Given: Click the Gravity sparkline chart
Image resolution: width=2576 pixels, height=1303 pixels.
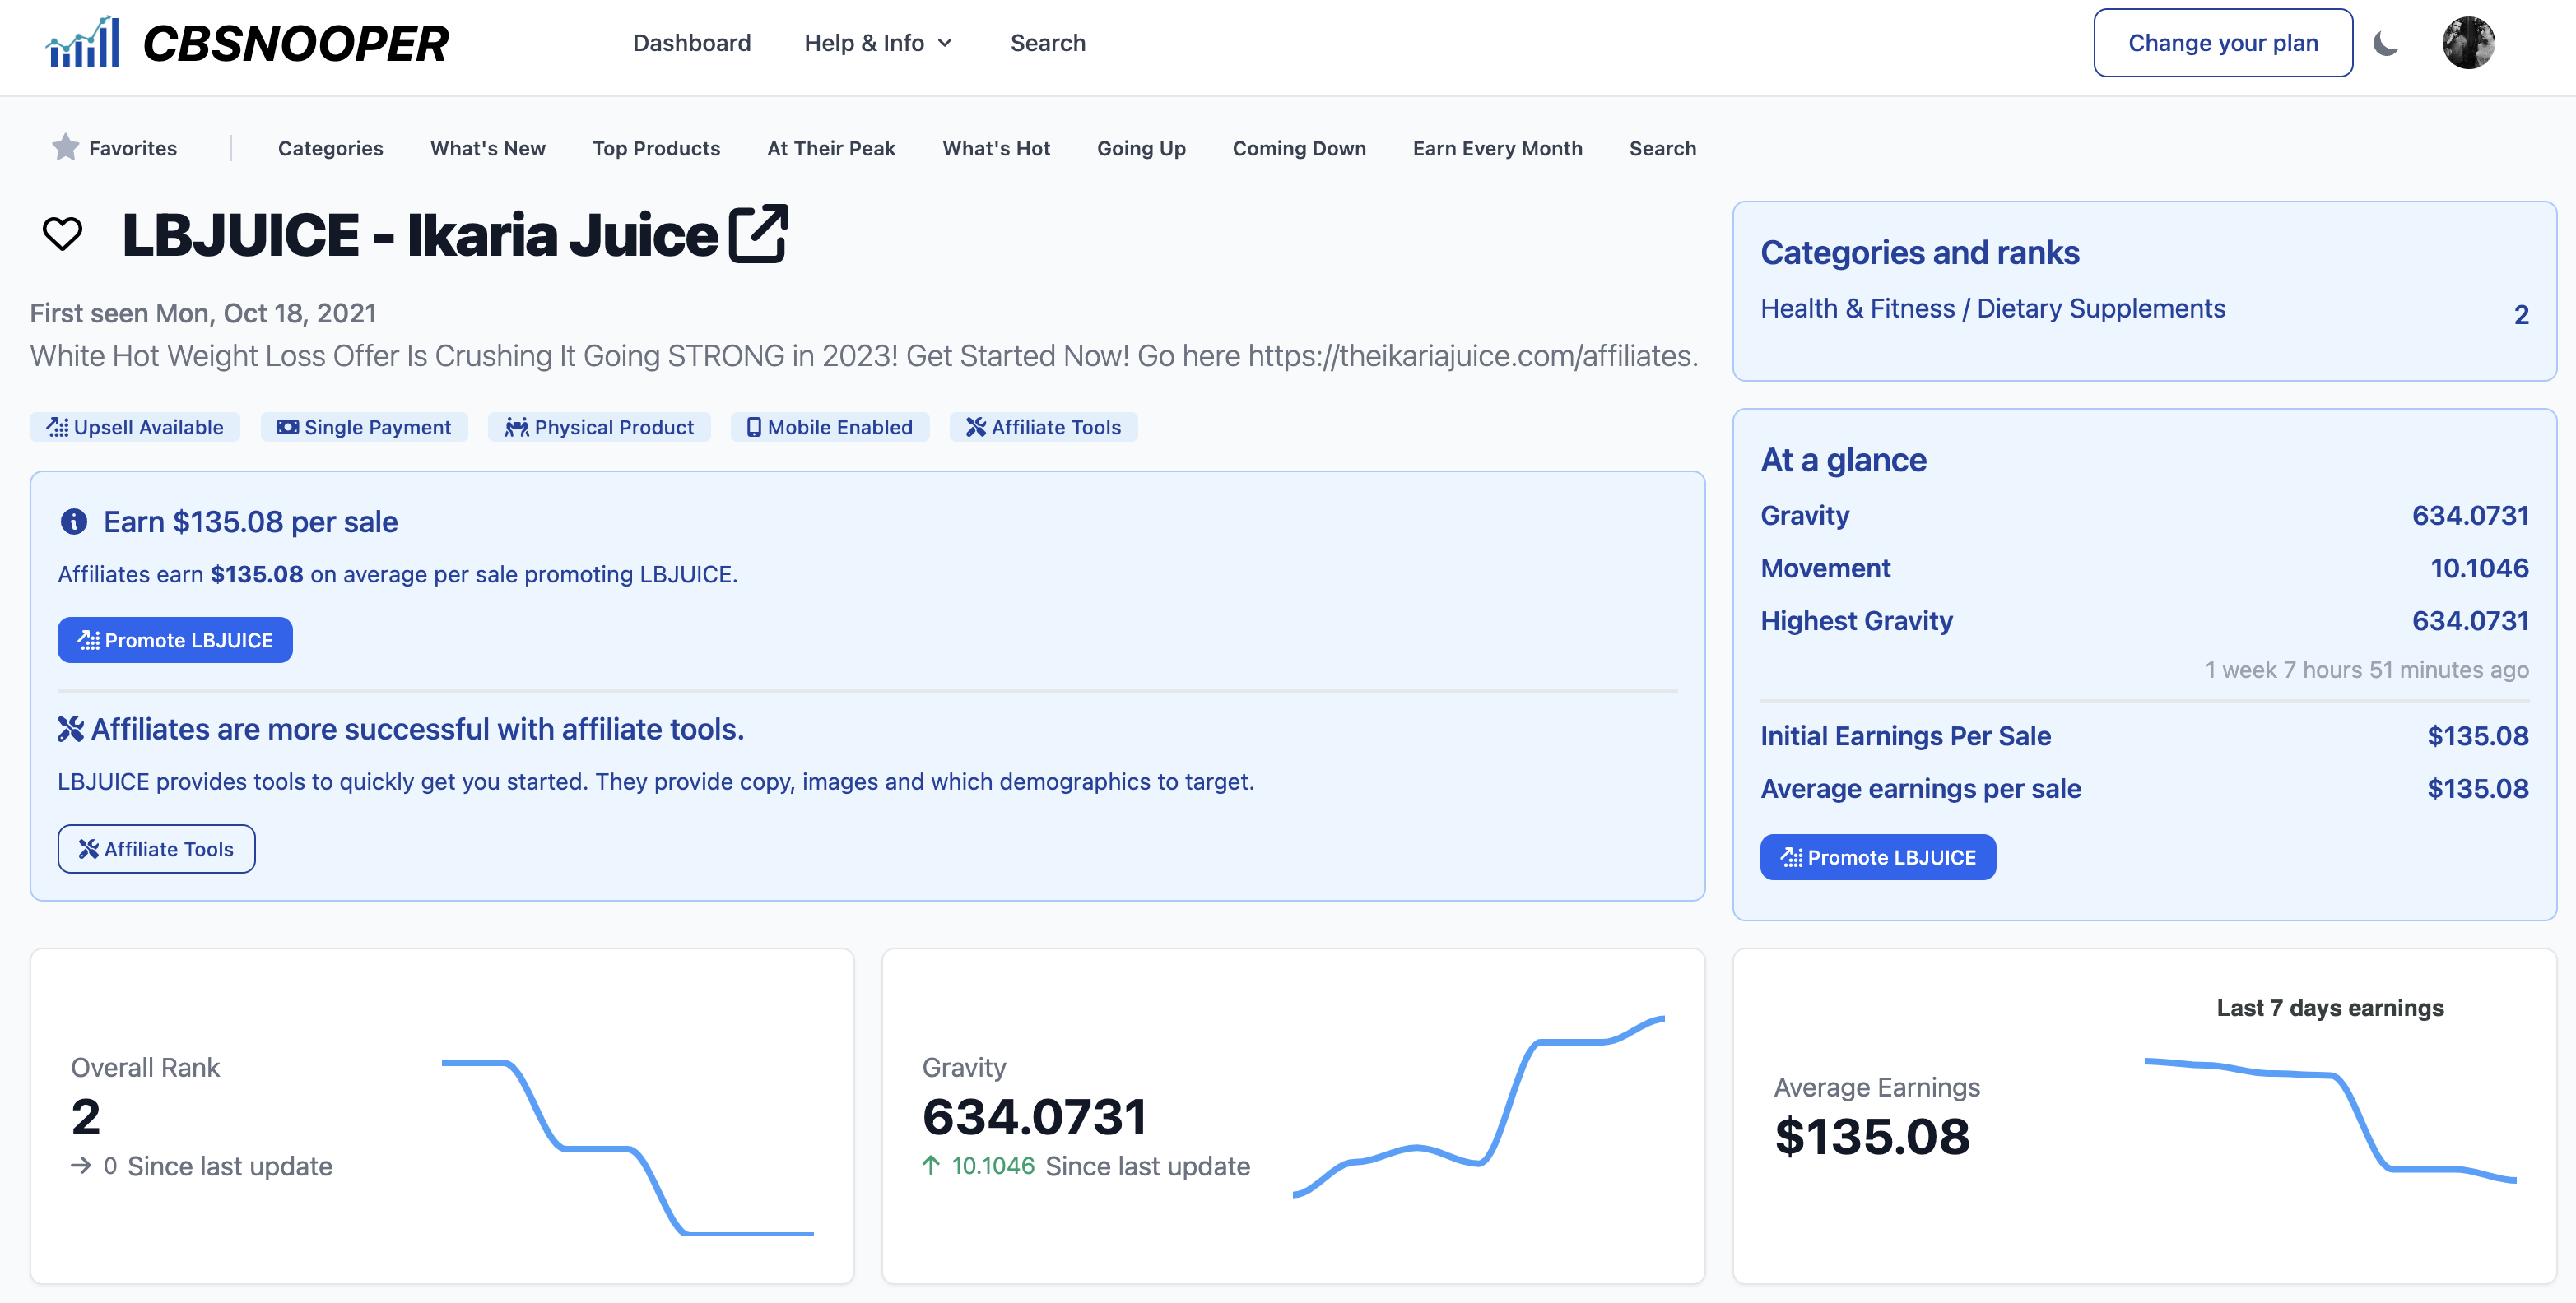Looking at the screenshot, I should 1478,1107.
